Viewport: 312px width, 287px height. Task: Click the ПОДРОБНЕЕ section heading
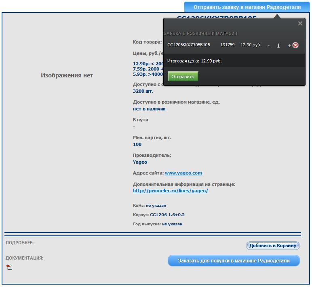click(x=19, y=243)
